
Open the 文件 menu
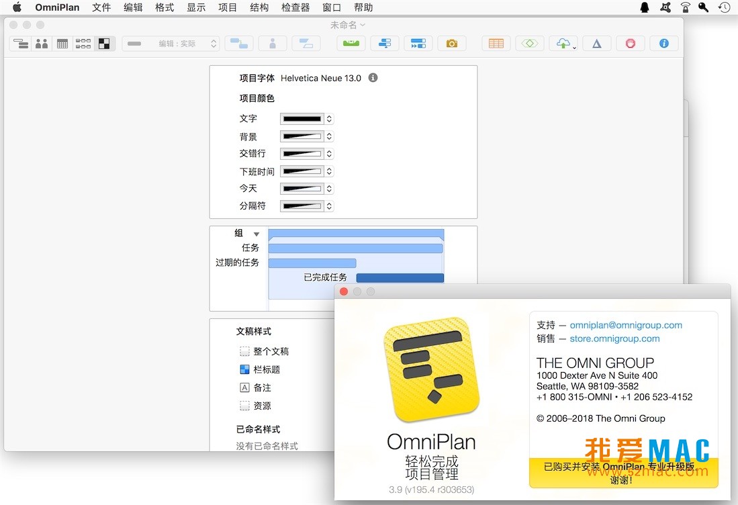tap(101, 7)
